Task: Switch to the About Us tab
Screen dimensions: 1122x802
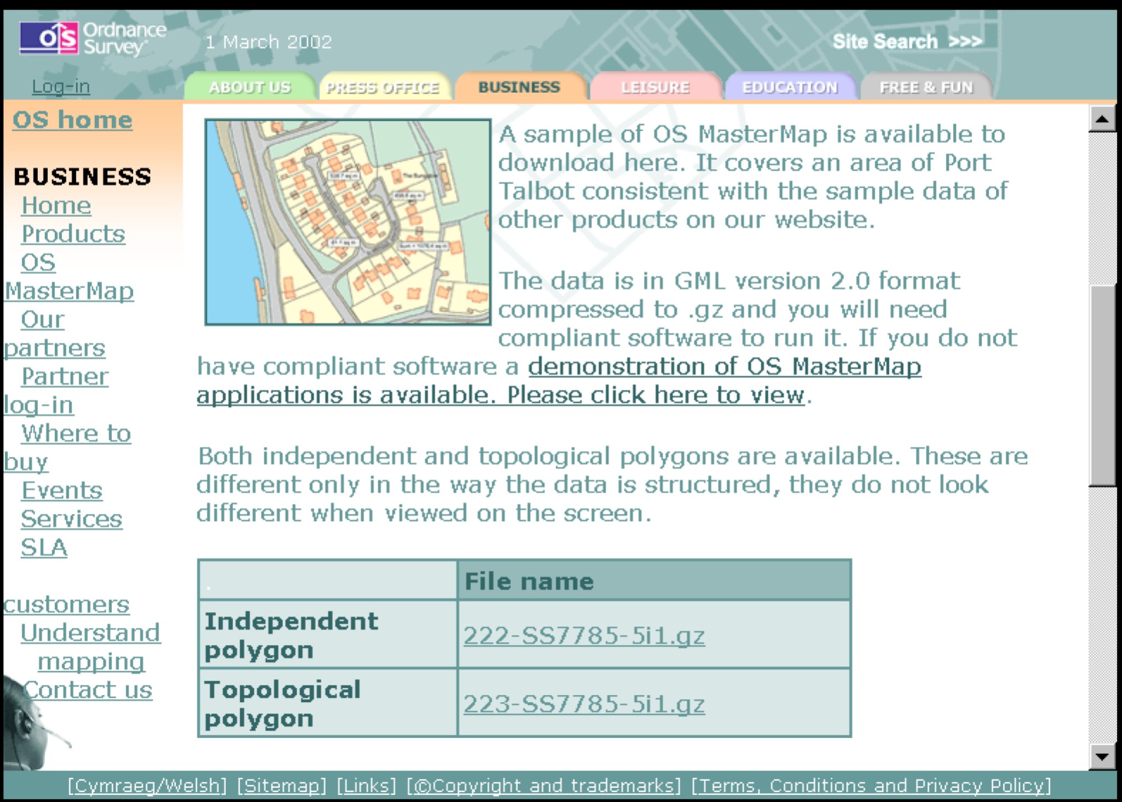Action: pyautogui.click(x=250, y=87)
